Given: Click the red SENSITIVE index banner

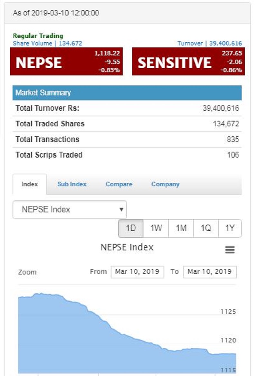Looking at the screenshot, I should [188, 62].
